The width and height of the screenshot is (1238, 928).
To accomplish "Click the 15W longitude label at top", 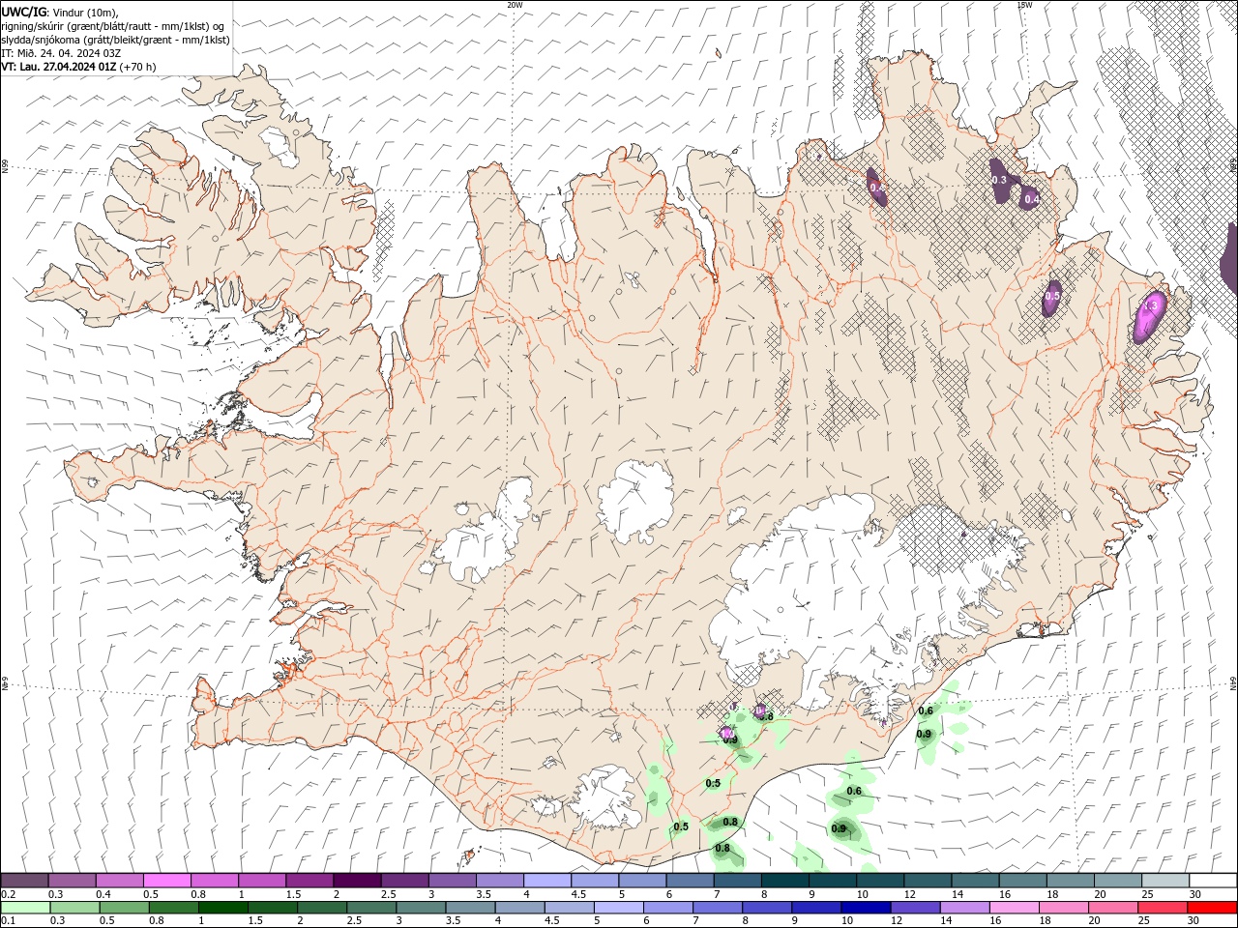I will 1024,5.
